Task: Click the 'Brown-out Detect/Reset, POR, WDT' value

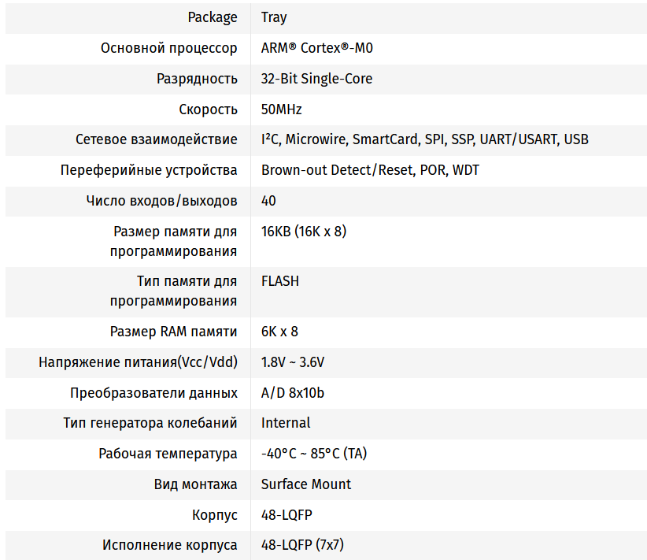Action: pyautogui.click(x=370, y=170)
